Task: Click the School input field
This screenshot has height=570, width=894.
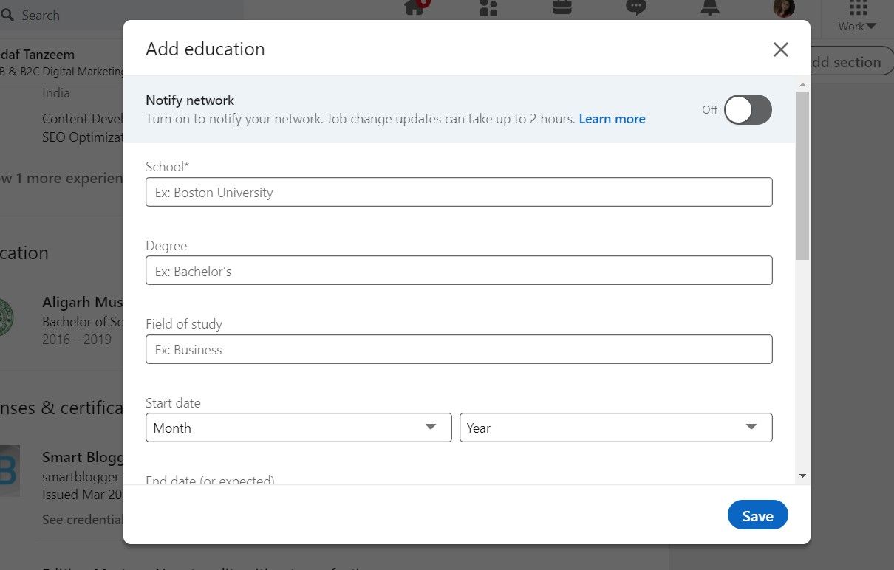Action: click(459, 192)
